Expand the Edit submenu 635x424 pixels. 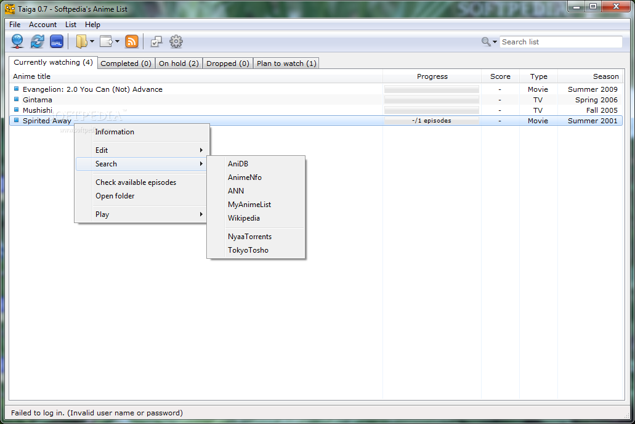click(142, 150)
